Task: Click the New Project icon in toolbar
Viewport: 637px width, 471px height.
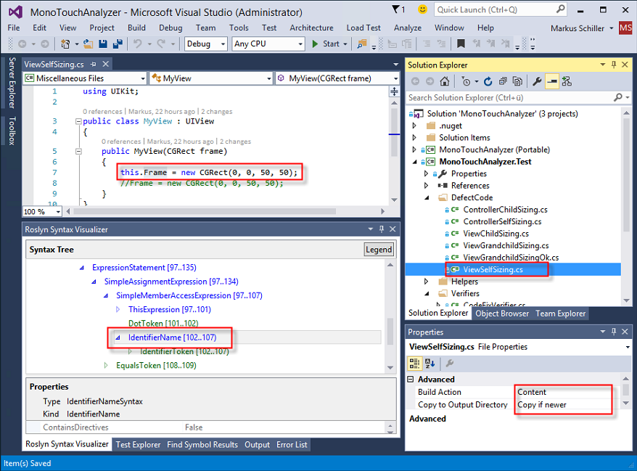Action: [x=65, y=44]
